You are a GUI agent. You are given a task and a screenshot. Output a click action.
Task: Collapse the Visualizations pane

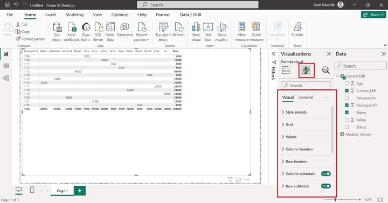pos(329,54)
